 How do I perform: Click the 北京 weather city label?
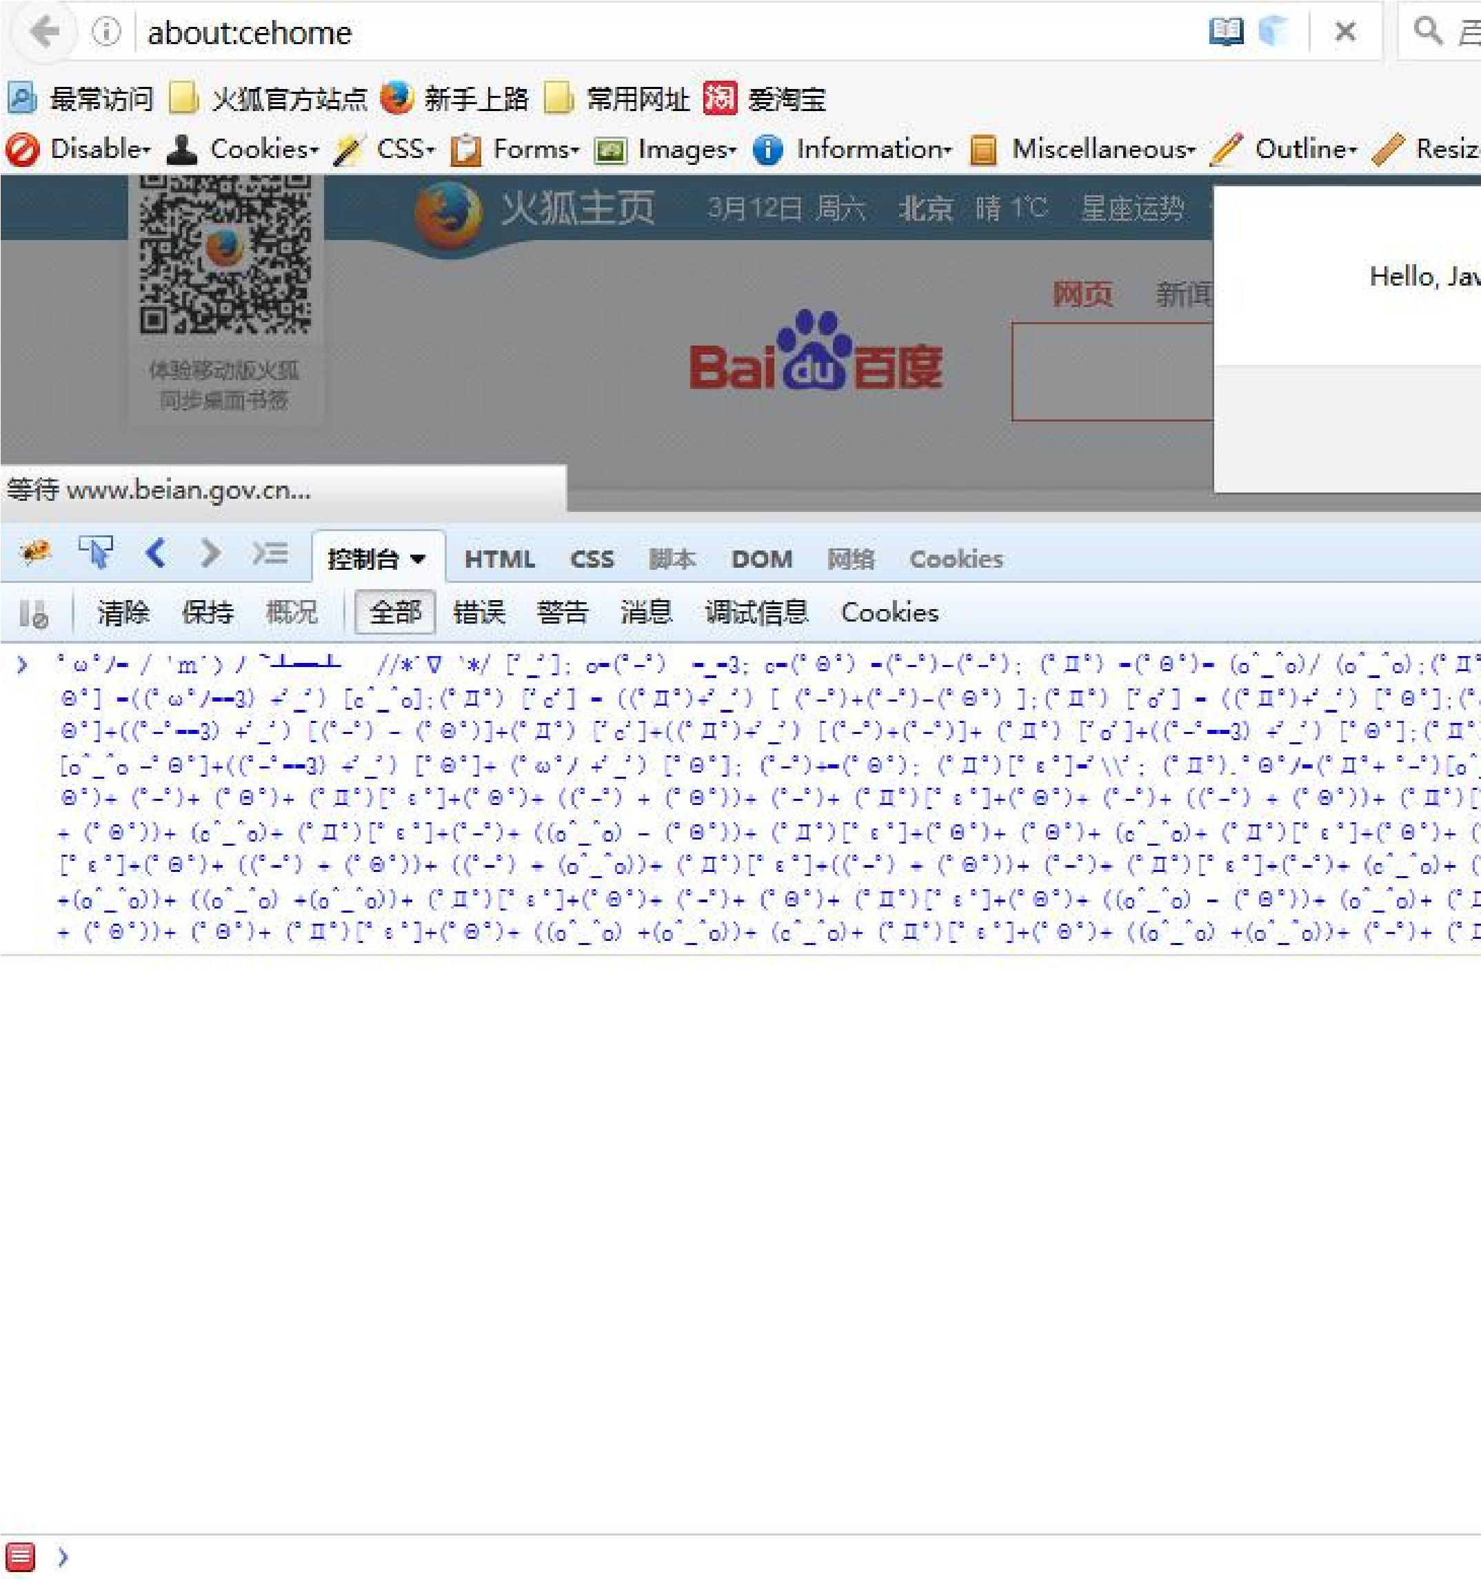(x=925, y=208)
